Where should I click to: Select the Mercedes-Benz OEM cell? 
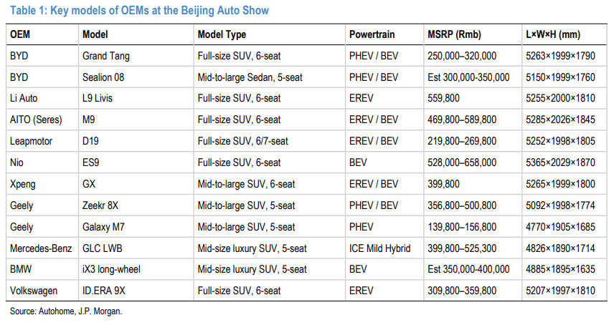(x=41, y=248)
